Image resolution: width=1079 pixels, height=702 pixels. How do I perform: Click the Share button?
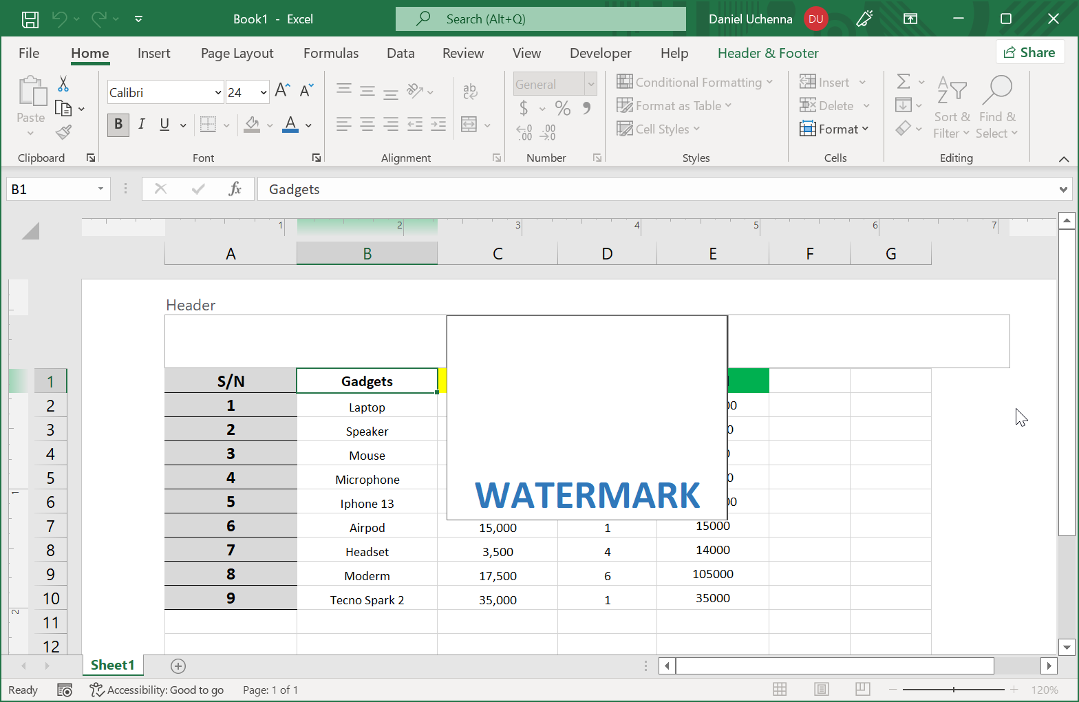click(x=1029, y=52)
